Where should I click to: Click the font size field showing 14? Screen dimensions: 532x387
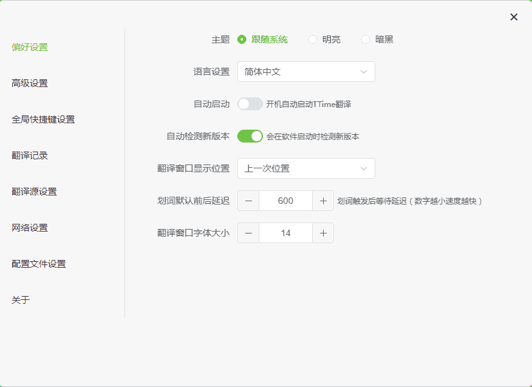286,233
